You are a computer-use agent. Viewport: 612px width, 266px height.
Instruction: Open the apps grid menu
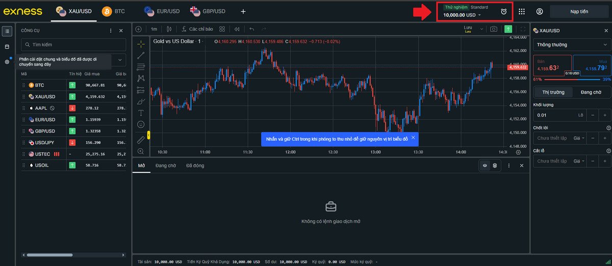coord(522,12)
